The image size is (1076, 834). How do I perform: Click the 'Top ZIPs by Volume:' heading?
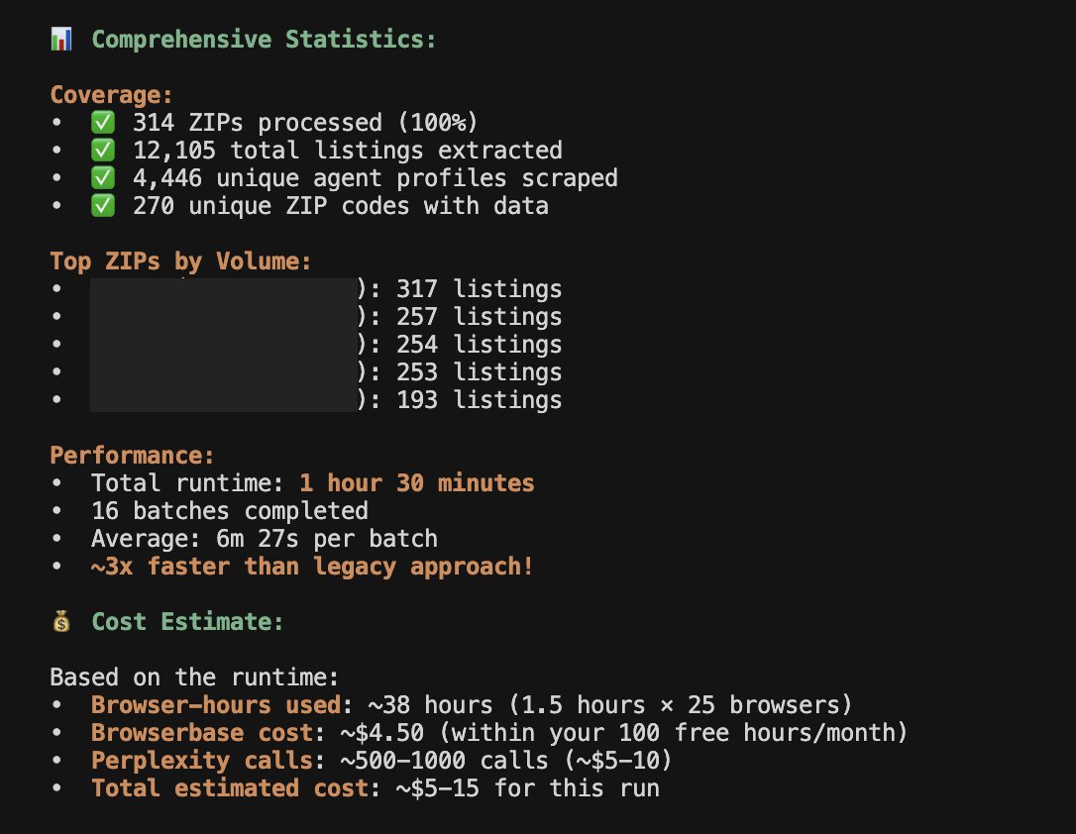pos(180,261)
